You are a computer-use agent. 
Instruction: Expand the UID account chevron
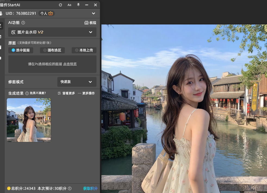coord(94,13)
